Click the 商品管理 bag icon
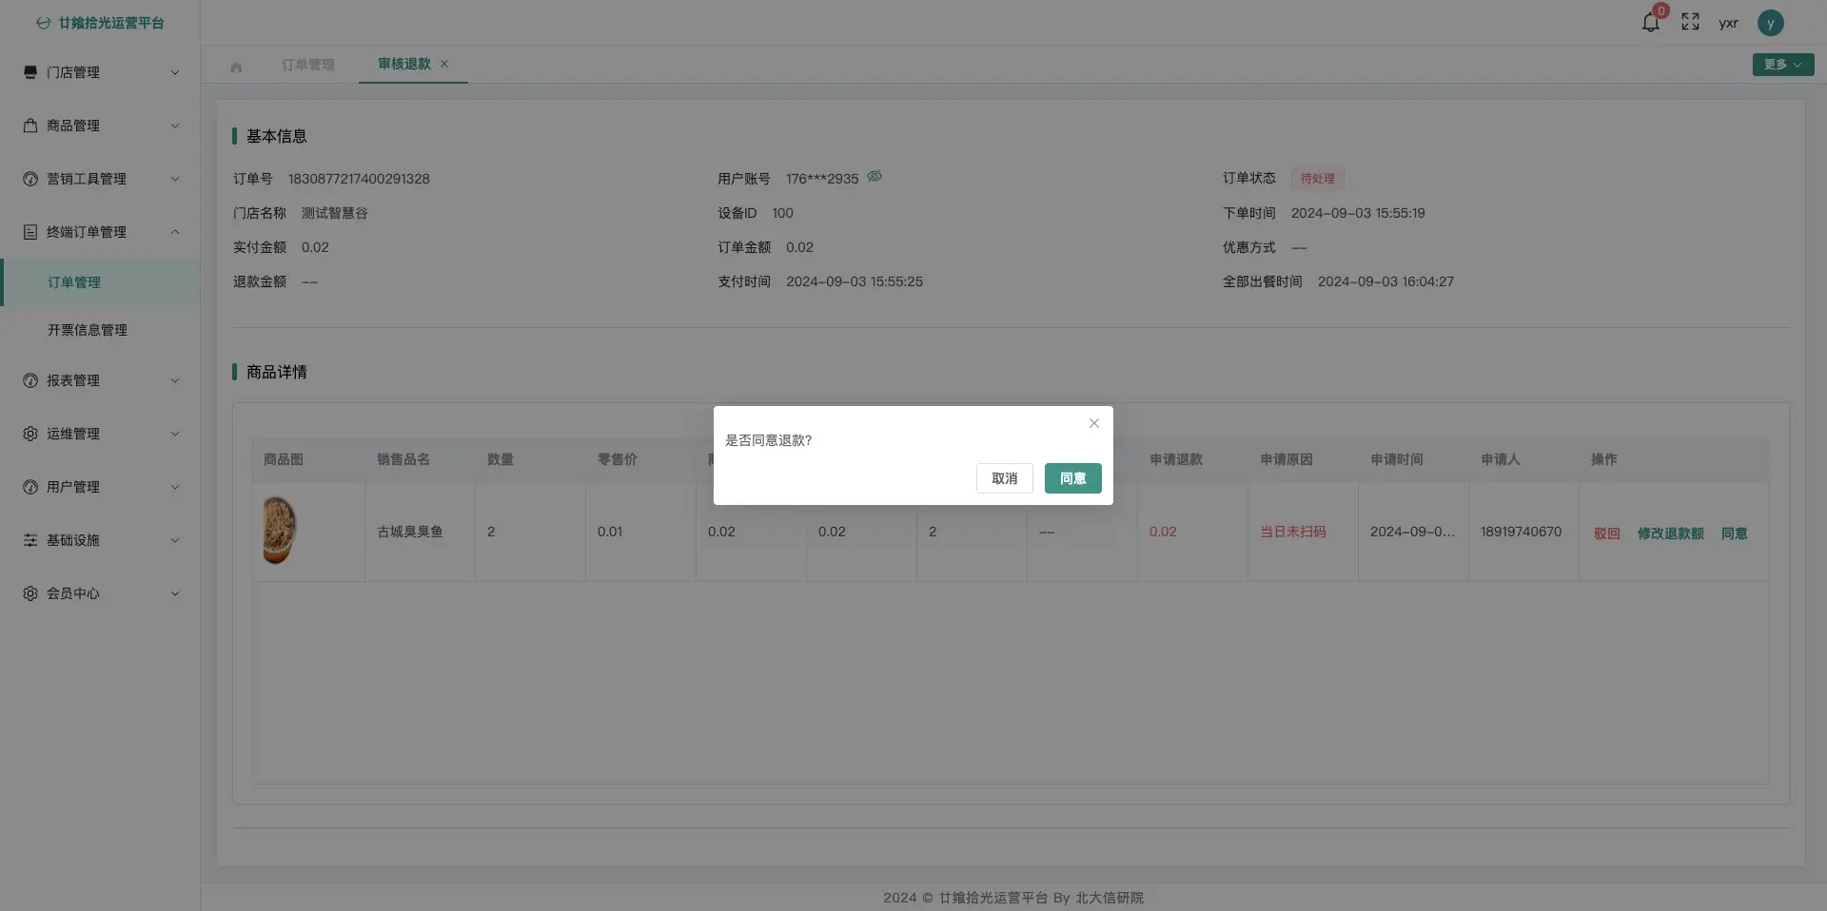This screenshot has width=1827, height=911. pyautogui.click(x=30, y=126)
